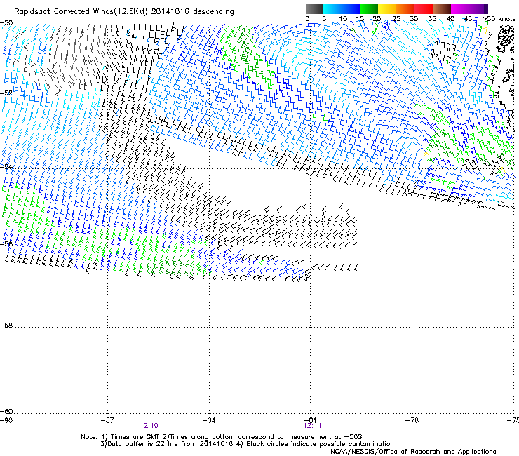Click the '10' legend scale label

click(x=343, y=19)
